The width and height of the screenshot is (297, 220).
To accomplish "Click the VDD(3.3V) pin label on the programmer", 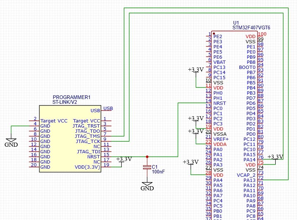I will [87, 167].
